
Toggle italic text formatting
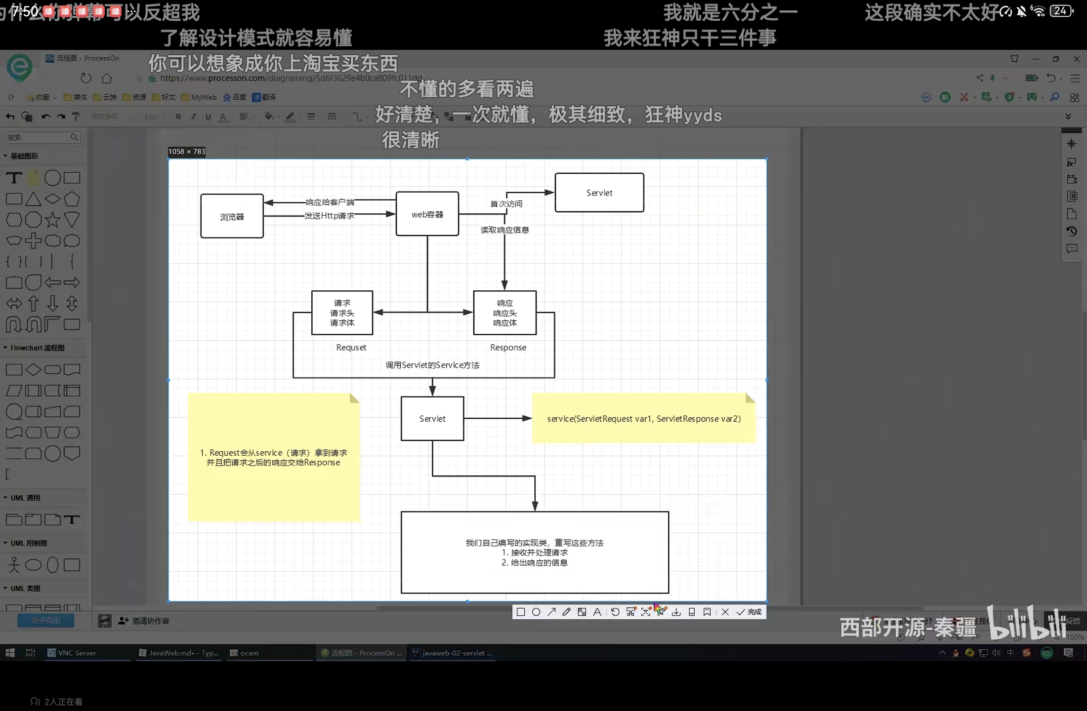(193, 117)
